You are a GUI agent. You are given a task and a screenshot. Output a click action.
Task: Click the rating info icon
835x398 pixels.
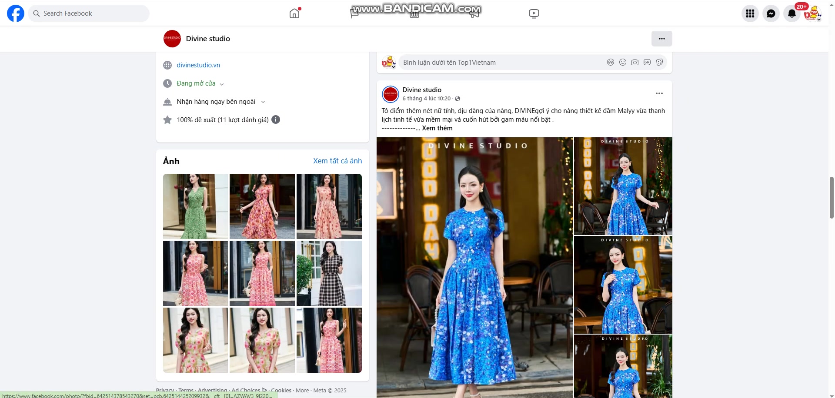tap(276, 120)
